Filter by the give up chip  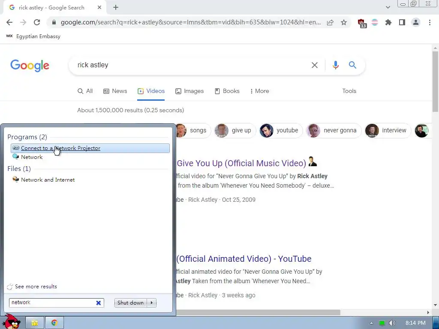235,130
